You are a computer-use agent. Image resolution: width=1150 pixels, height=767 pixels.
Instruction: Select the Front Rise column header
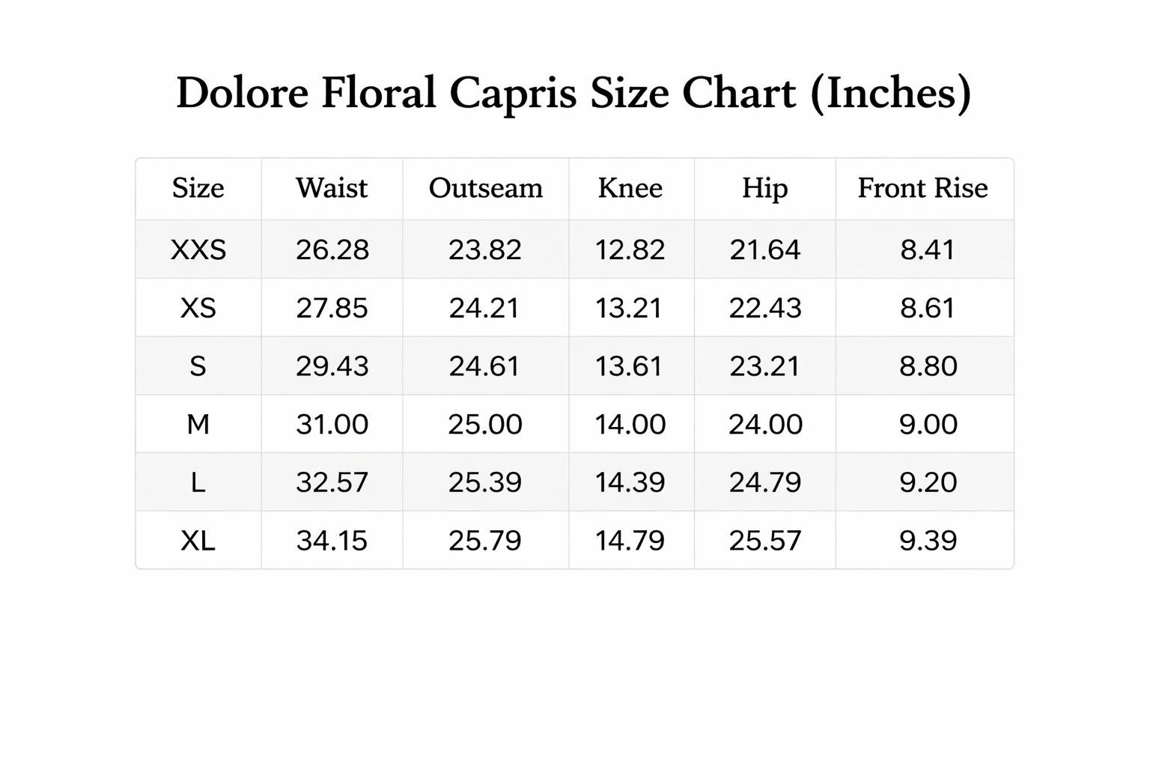pyautogui.click(x=922, y=188)
